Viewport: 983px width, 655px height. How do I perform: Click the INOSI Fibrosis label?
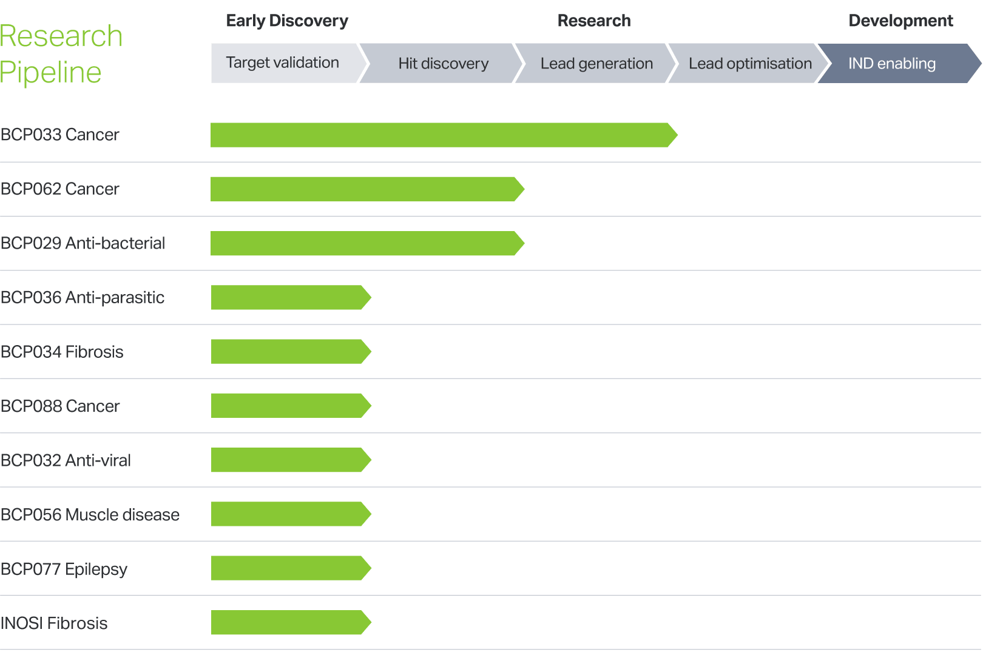(54, 623)
